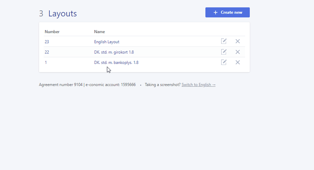This screenshot has width=314, height=170.
Task: Select layout number 1
Action: click(46, 63)
